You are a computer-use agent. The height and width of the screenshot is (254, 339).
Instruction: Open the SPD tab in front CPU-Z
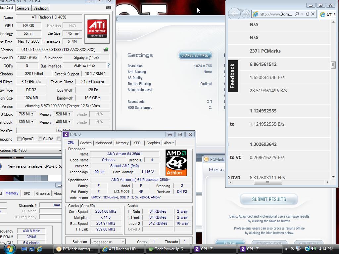point(137,143)
